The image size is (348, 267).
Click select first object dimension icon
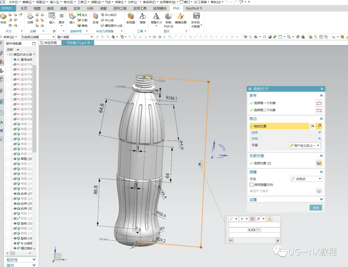pyautogui.click(x=319, y=103)
